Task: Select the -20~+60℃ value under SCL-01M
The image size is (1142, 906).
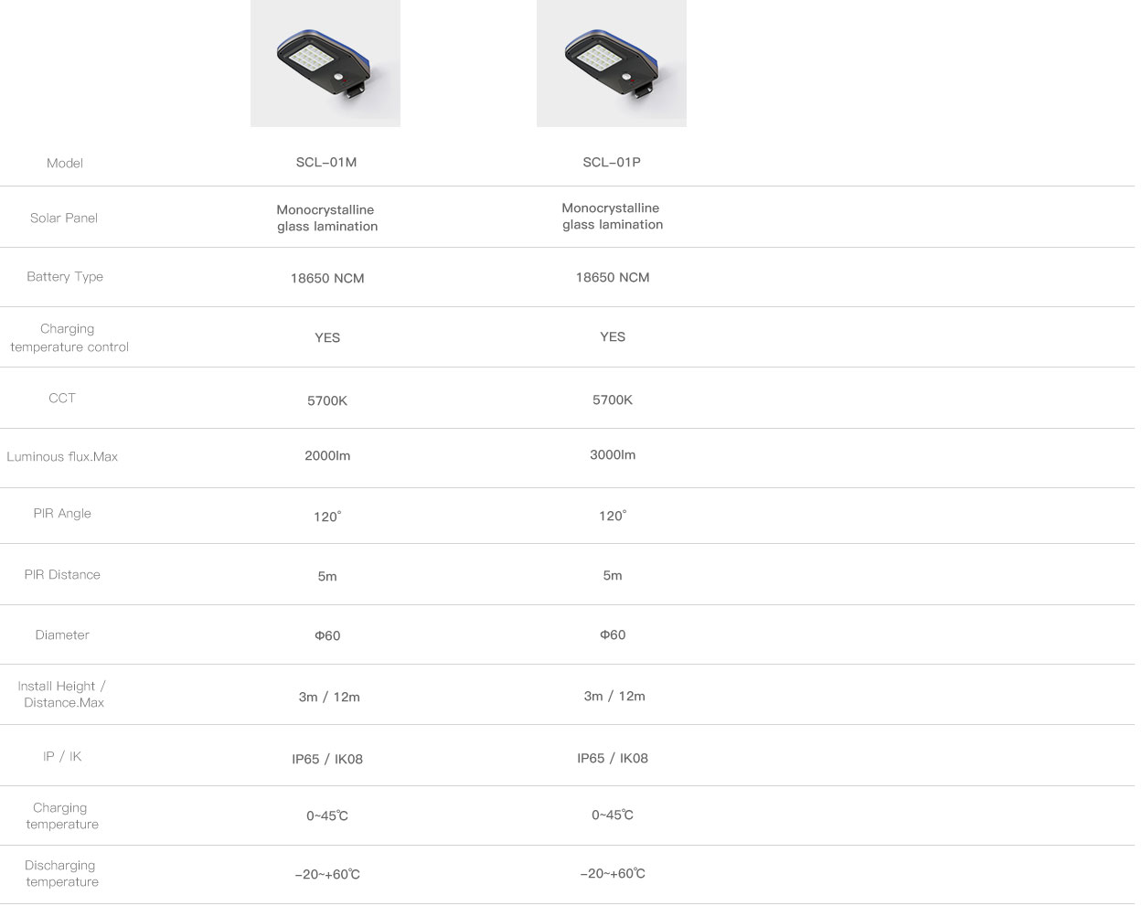Action: (327, 875)
